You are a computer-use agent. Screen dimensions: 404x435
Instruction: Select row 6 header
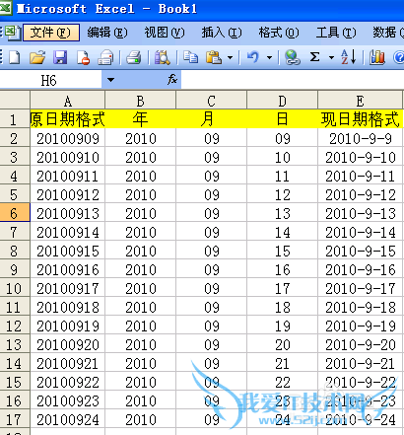pyautogui.click(x=15, y=213)
